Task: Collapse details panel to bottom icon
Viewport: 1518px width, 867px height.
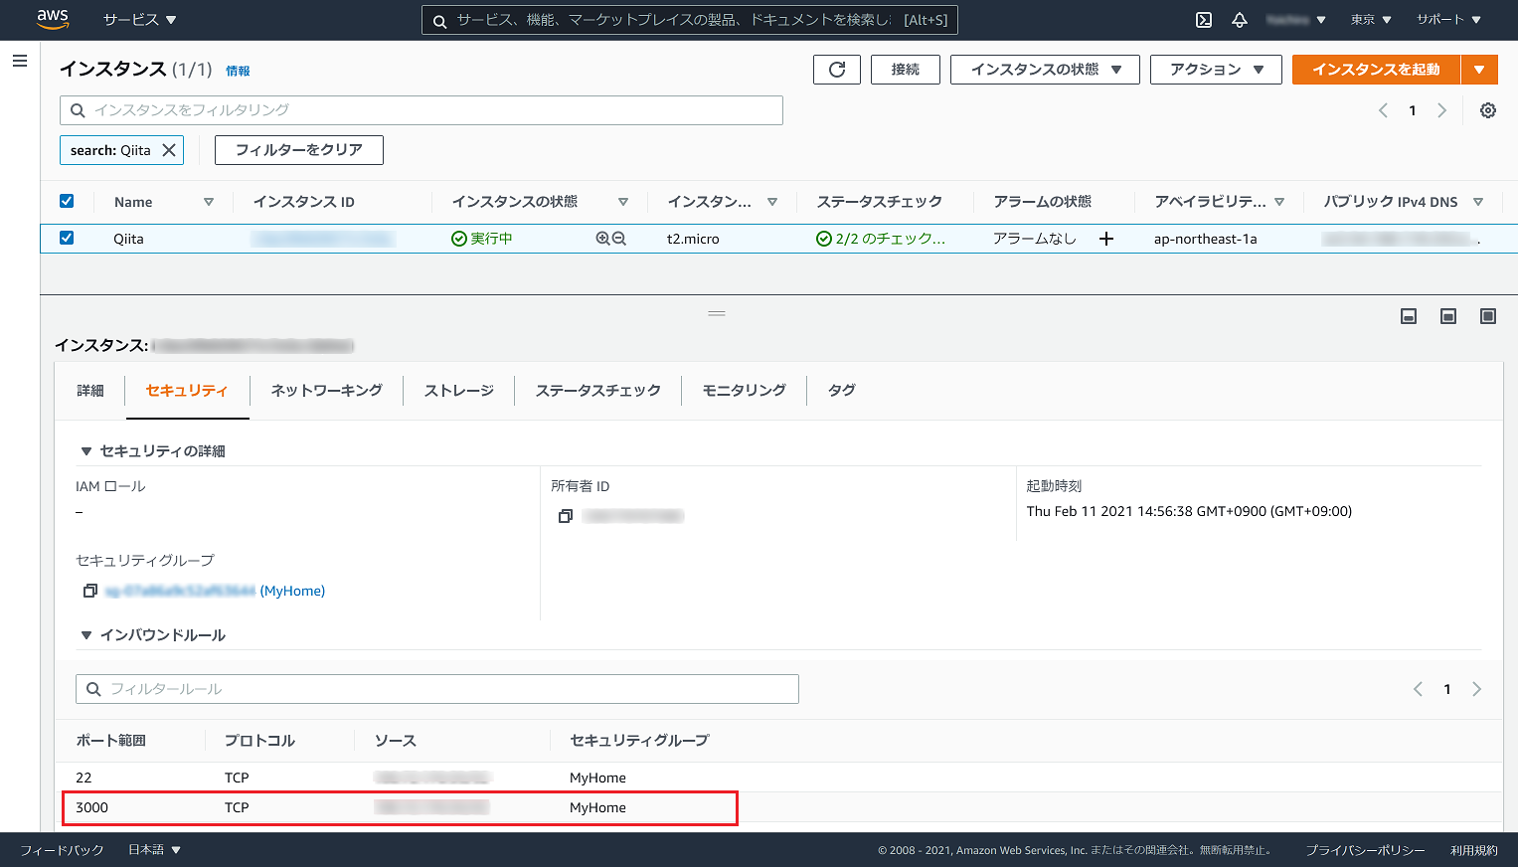Action: coord(1409,316)
